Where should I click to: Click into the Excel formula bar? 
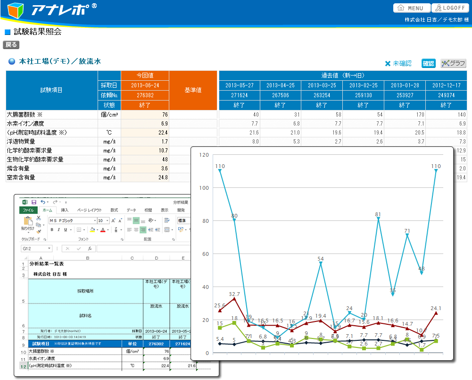(143, 249)
